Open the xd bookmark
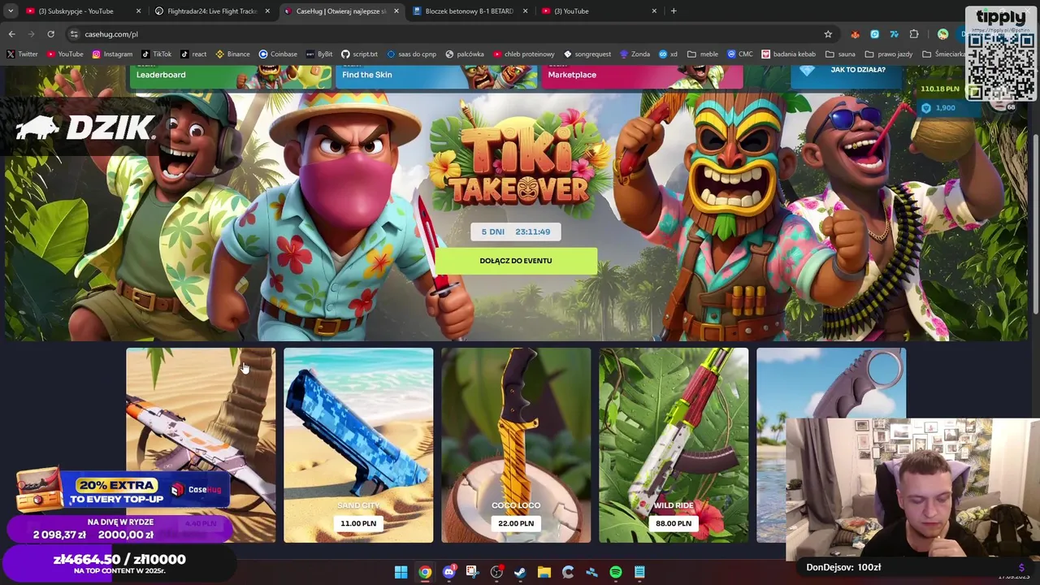Screen dimensions: 1040x585 (x=669, y=54)
